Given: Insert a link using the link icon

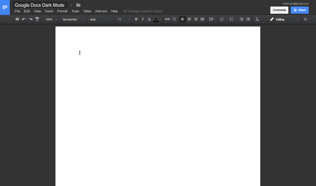Looking at the screenshot, I should tap(167, 19).
